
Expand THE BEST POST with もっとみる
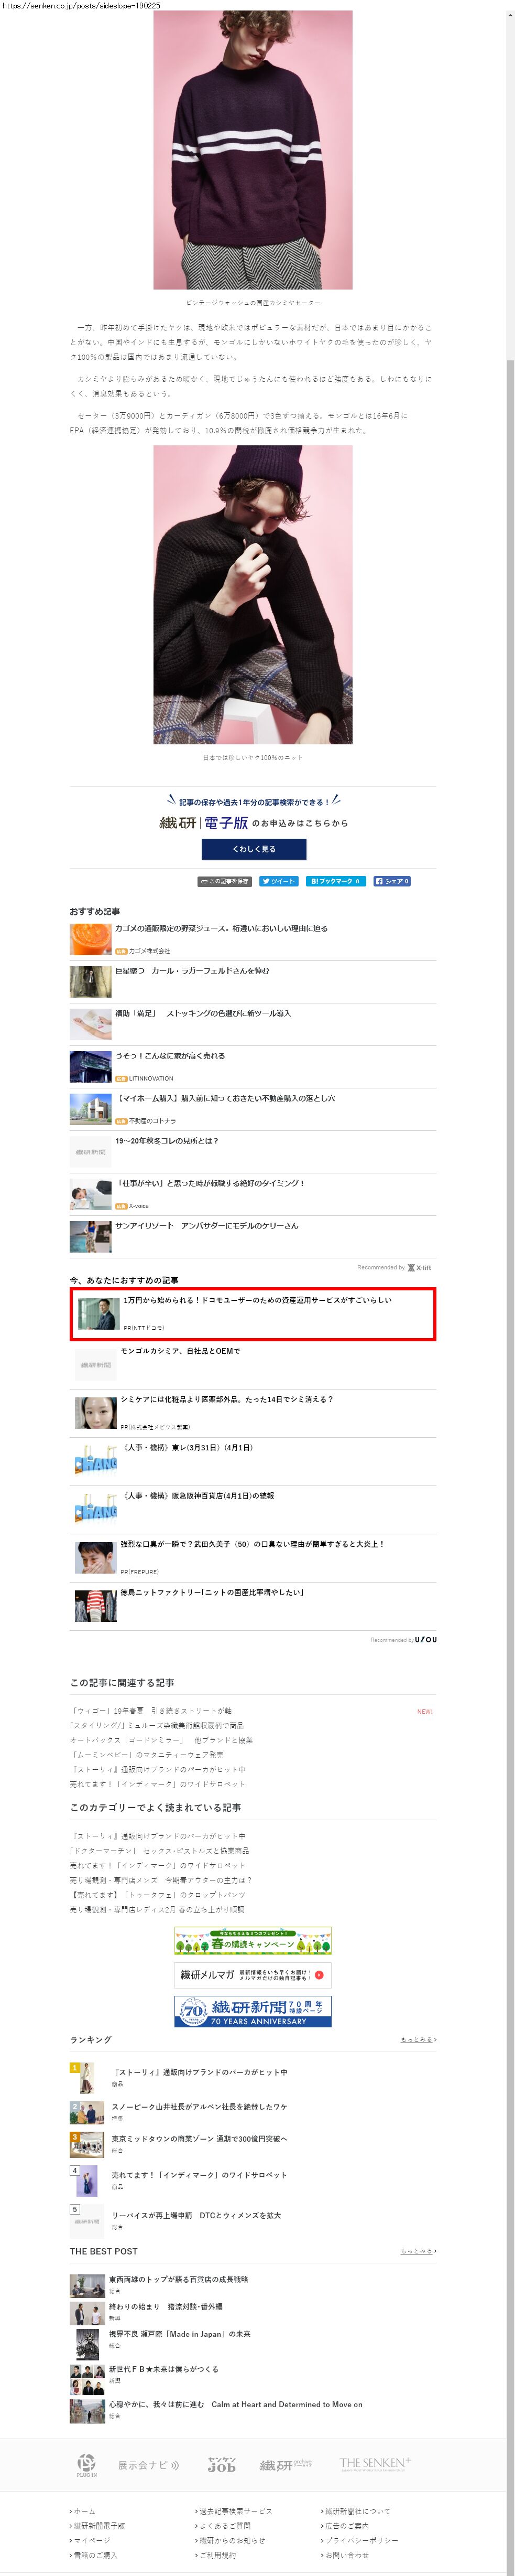(418, 2251)
